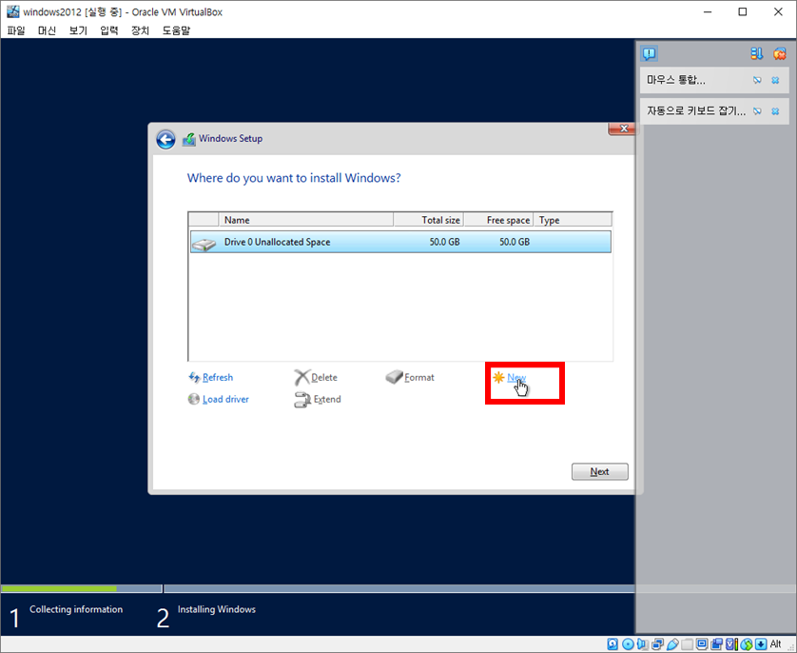797x653 pixels.
Task: Click the display status icon
Action: click(702, 644)
